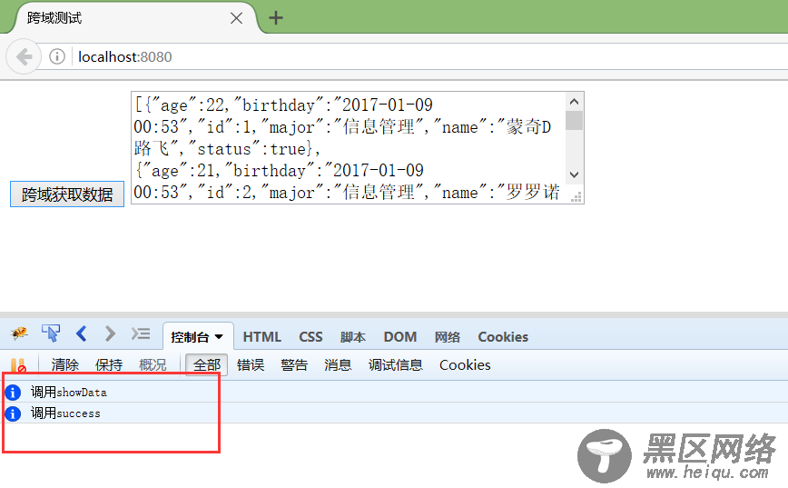
Task: Filter console by 错误
Action: point(251,364)
